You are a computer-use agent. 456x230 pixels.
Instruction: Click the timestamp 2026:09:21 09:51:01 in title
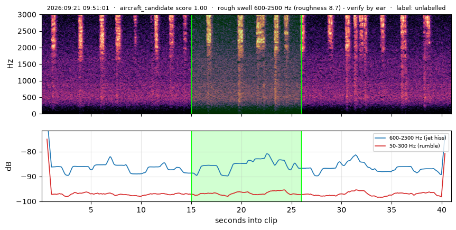(78, 8)
